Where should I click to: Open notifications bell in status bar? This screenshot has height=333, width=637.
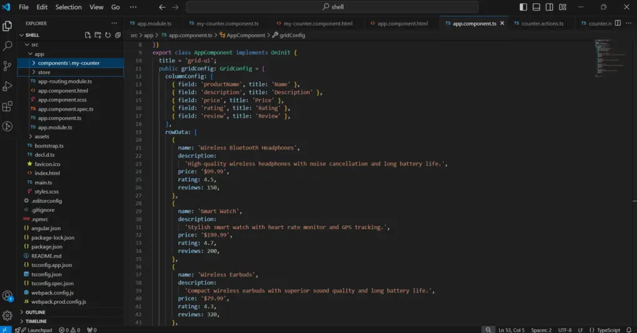click(629, 330)
